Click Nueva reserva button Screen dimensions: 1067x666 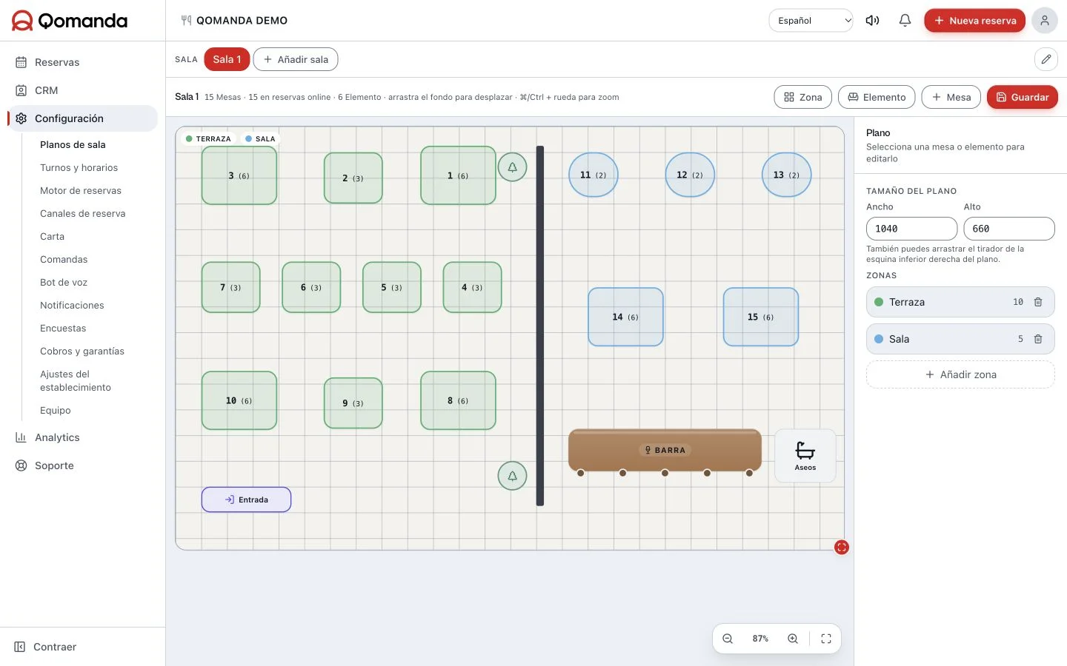[x=974, y=21]
